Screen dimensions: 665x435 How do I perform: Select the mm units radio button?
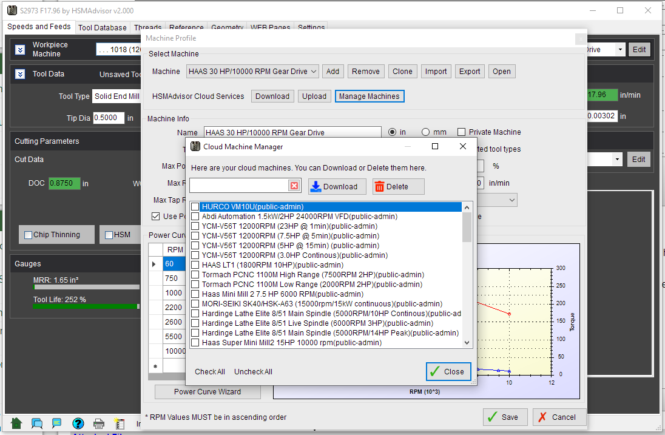(425, 132)
